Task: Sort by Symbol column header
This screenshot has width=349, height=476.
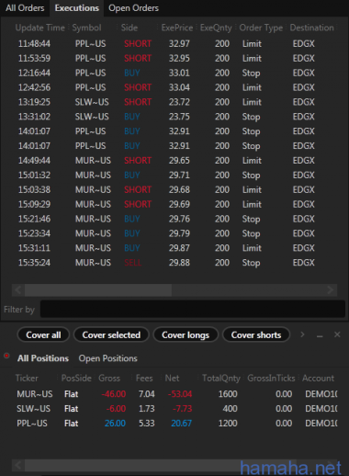Action: point(86,28)
